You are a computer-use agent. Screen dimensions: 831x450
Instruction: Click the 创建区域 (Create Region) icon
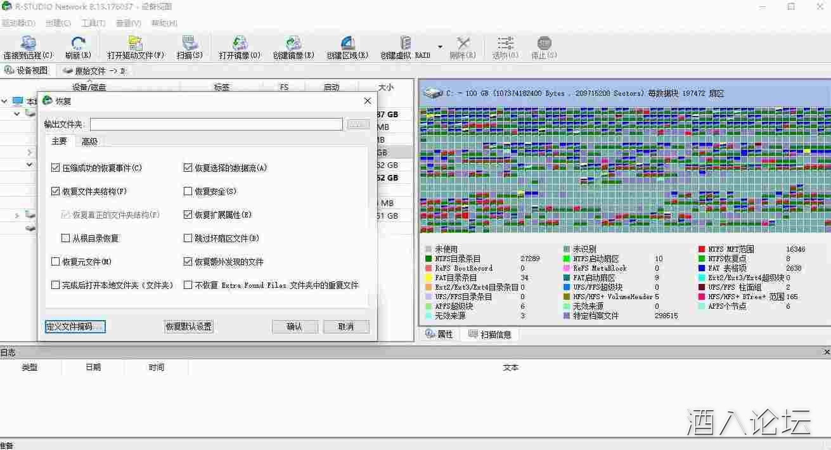coord(347,43)
